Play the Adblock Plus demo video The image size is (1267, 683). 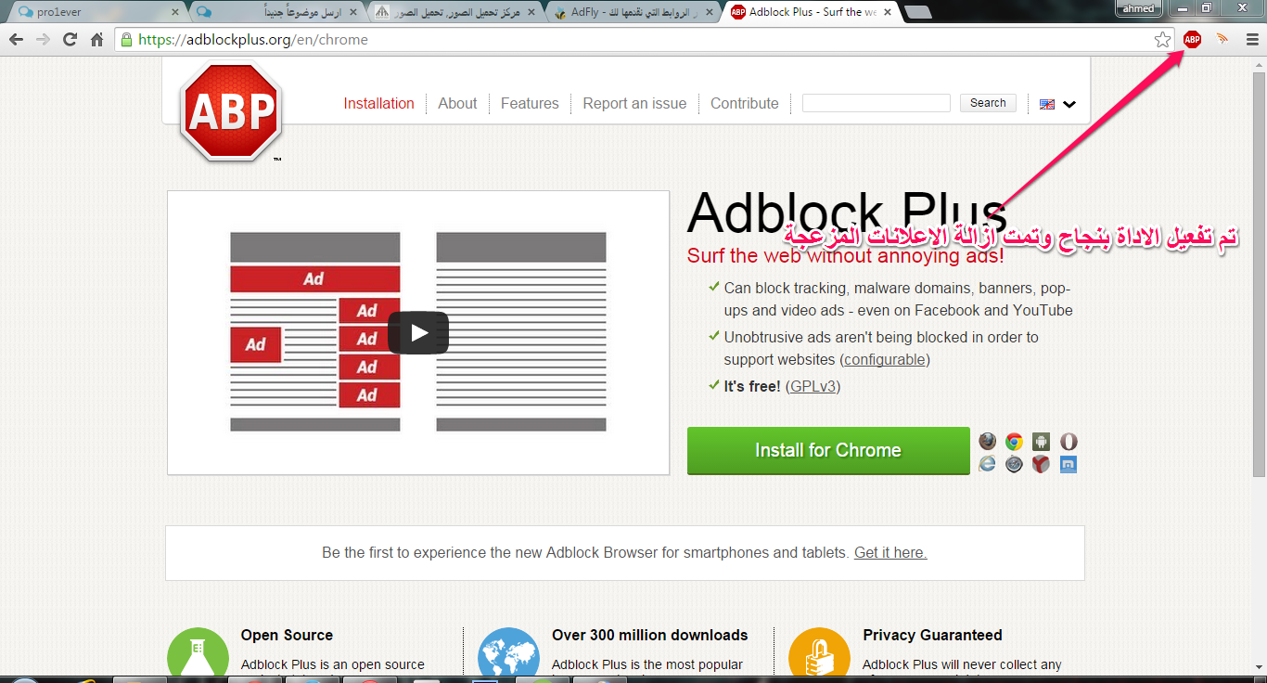coord(417,332)
